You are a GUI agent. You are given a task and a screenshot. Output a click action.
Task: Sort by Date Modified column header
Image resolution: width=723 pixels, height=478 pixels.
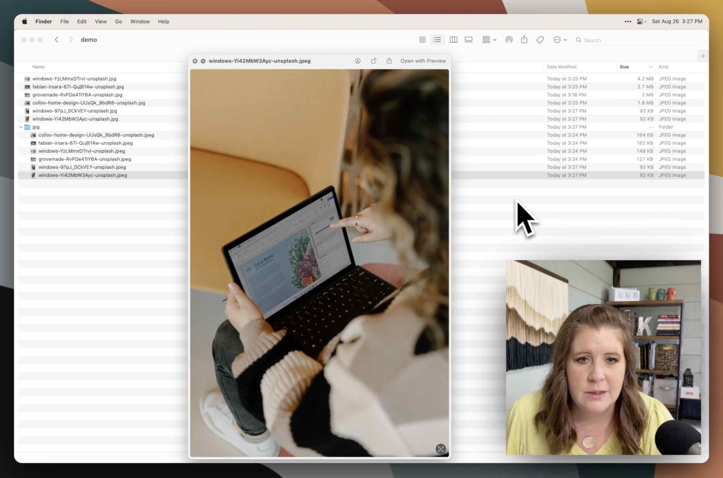pyautogui.click(x=561, y=67)
